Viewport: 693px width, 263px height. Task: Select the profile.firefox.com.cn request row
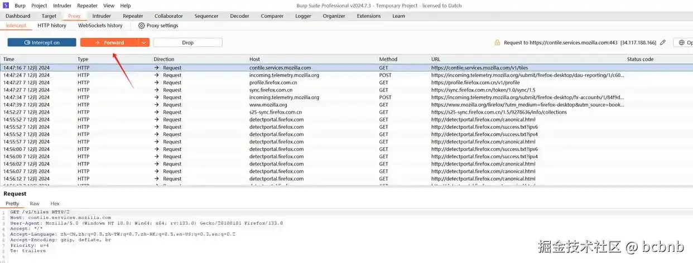(346, 82)
